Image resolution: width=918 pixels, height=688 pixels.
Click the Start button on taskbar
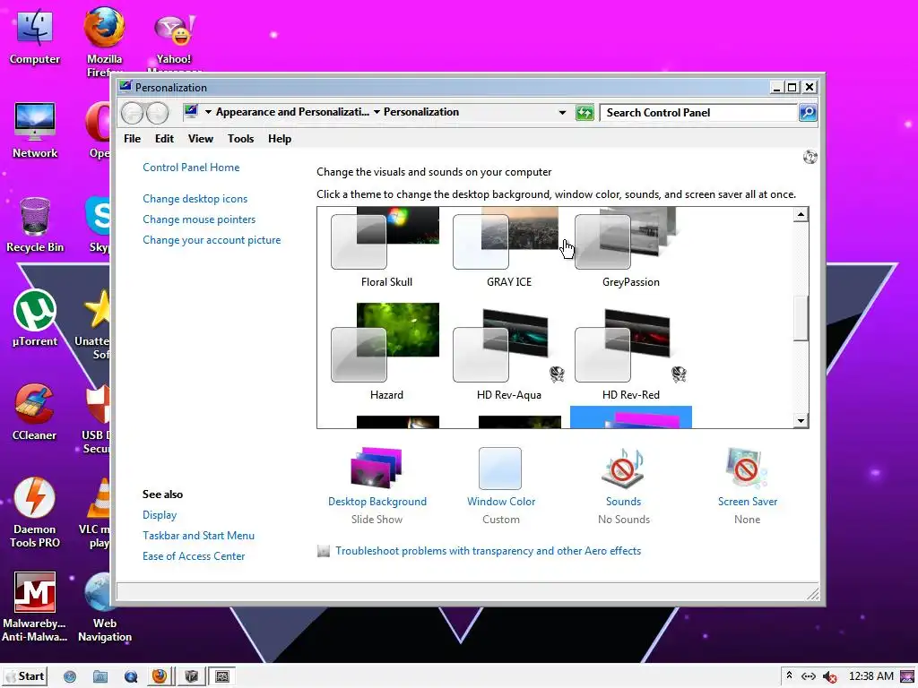25,676
